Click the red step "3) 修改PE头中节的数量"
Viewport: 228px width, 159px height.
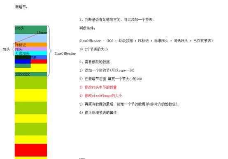(x=98, y=87)
